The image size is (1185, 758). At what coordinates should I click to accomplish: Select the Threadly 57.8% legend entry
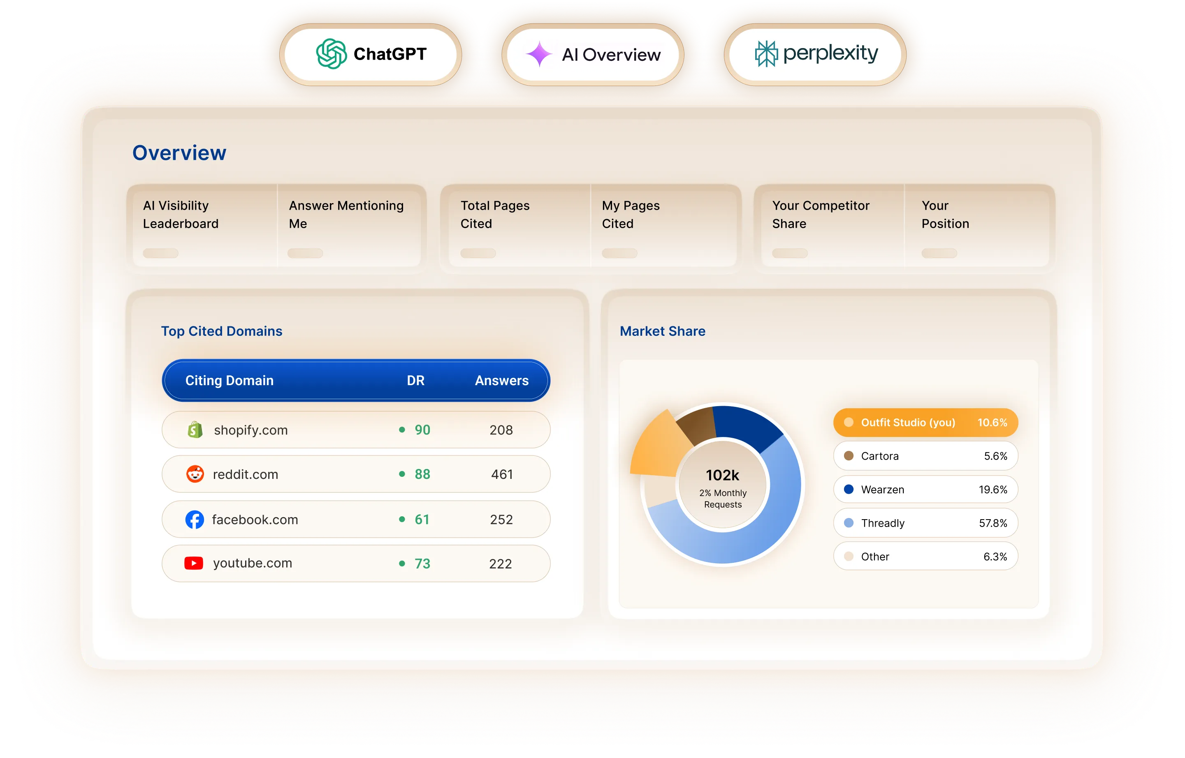click(x=925, y=523)
